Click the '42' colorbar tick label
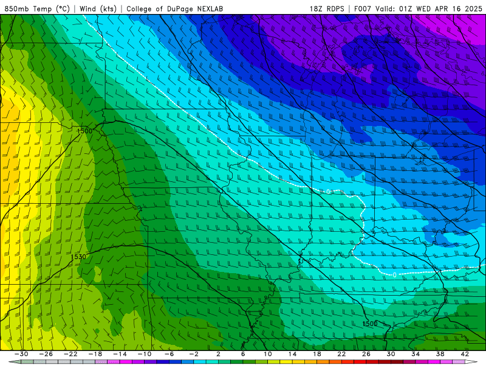The image size is (486, 365). tap(465, 354)
